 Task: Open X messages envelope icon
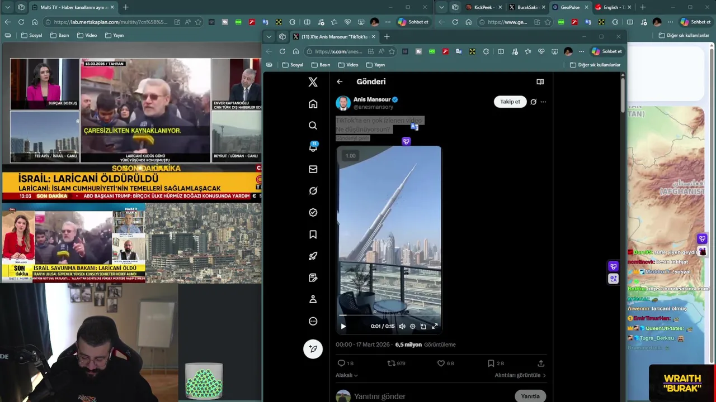[313, 169]
